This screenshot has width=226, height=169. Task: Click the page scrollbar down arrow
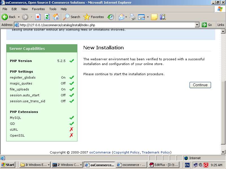(223, 152)
